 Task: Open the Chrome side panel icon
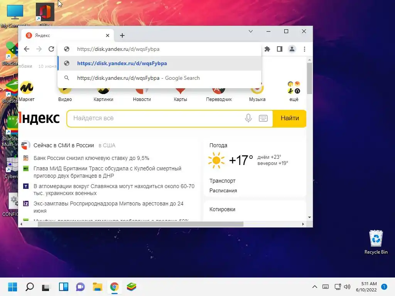pos(280,49)
